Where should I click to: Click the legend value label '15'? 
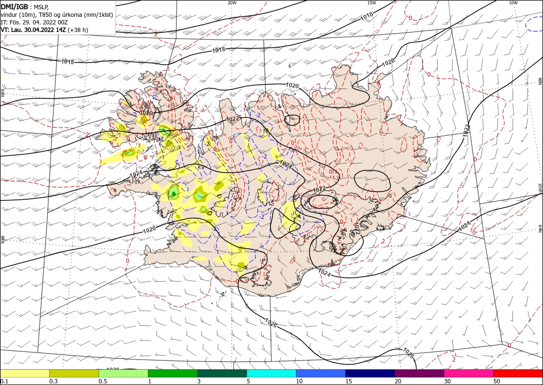click(349, 381)
